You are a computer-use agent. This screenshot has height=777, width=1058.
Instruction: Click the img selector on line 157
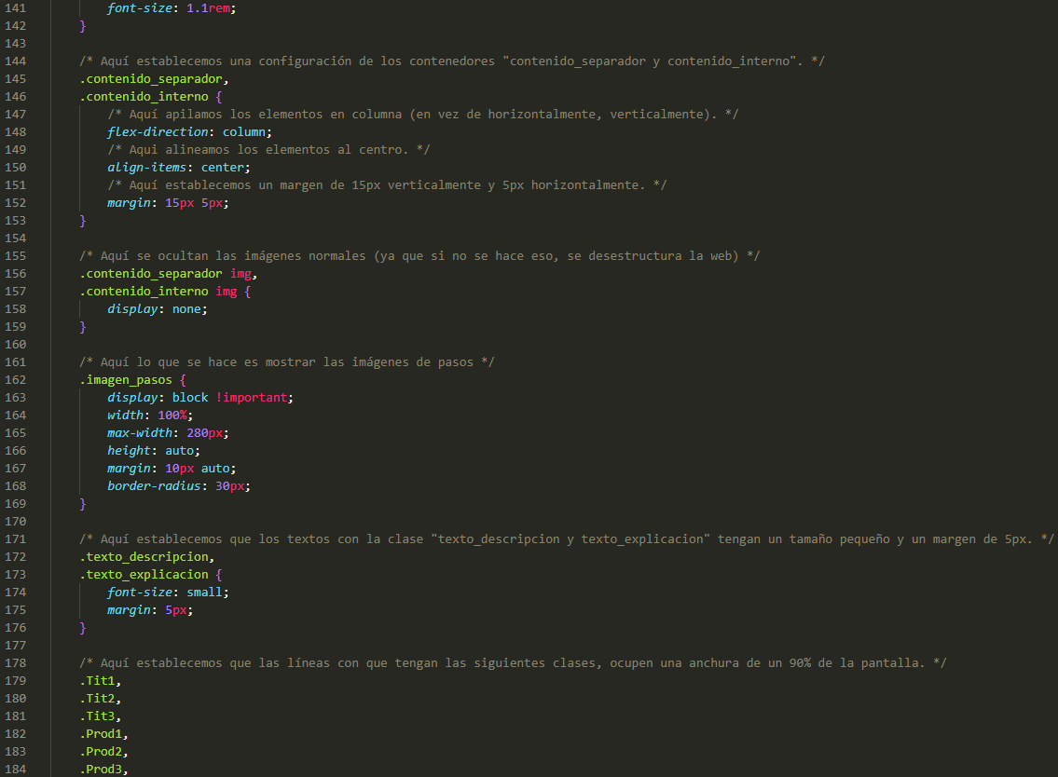tap(226, 292)
